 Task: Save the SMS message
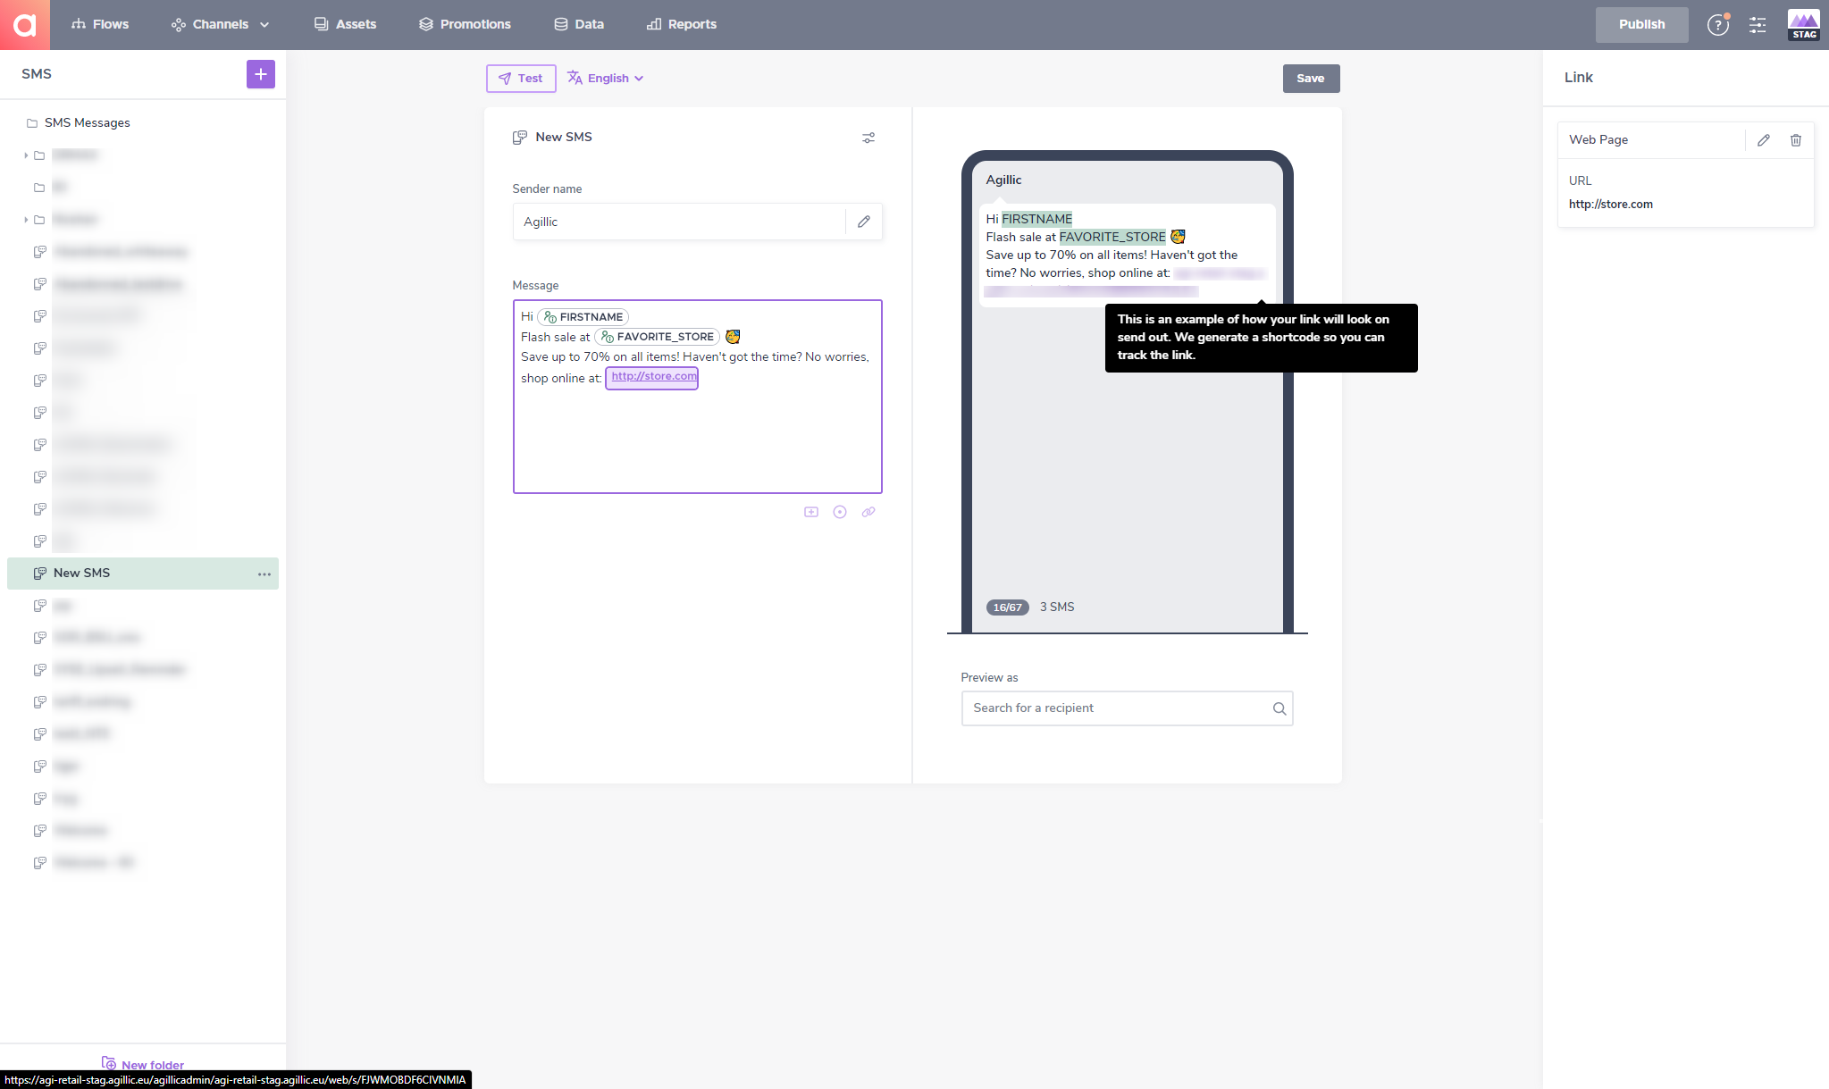tap(1310, 78)
